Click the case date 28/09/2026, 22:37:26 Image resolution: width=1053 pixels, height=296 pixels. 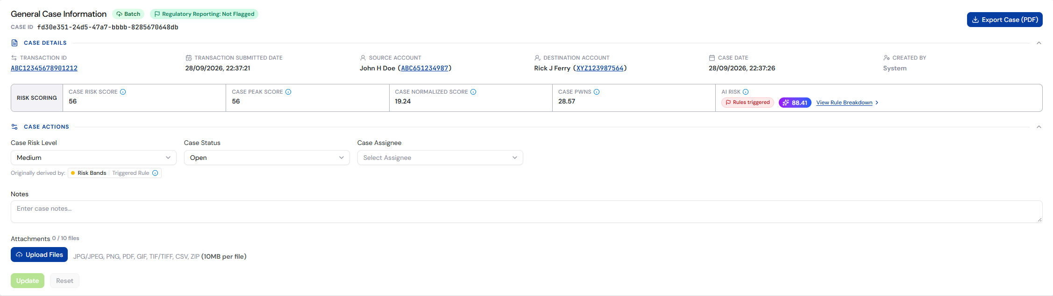pos(742,68)
